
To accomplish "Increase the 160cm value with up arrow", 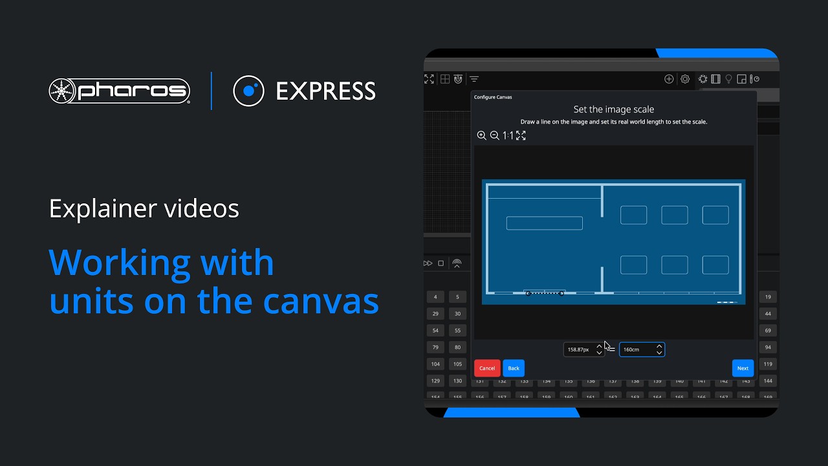I will click(659, 346).
